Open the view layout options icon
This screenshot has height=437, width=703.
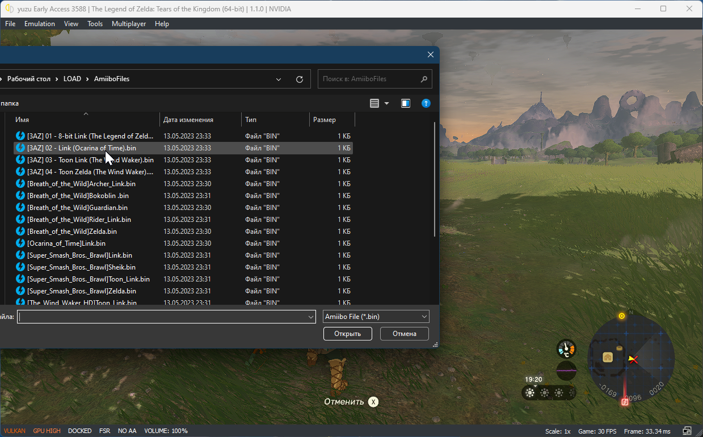pyautogui.click(x=374, y=103)
